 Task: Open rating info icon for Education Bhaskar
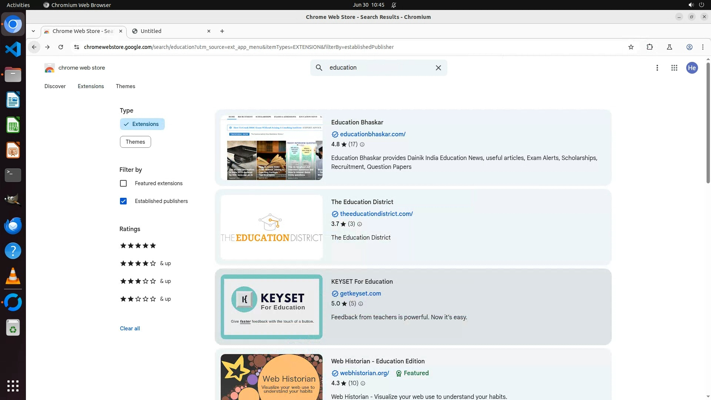(x=362, y=144)
